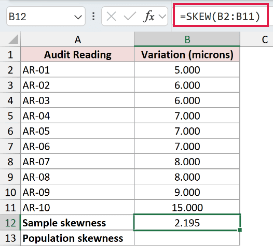Open the Insert Function fx icon
Viewport: 273px width, 246px height.
click(149, 17)
